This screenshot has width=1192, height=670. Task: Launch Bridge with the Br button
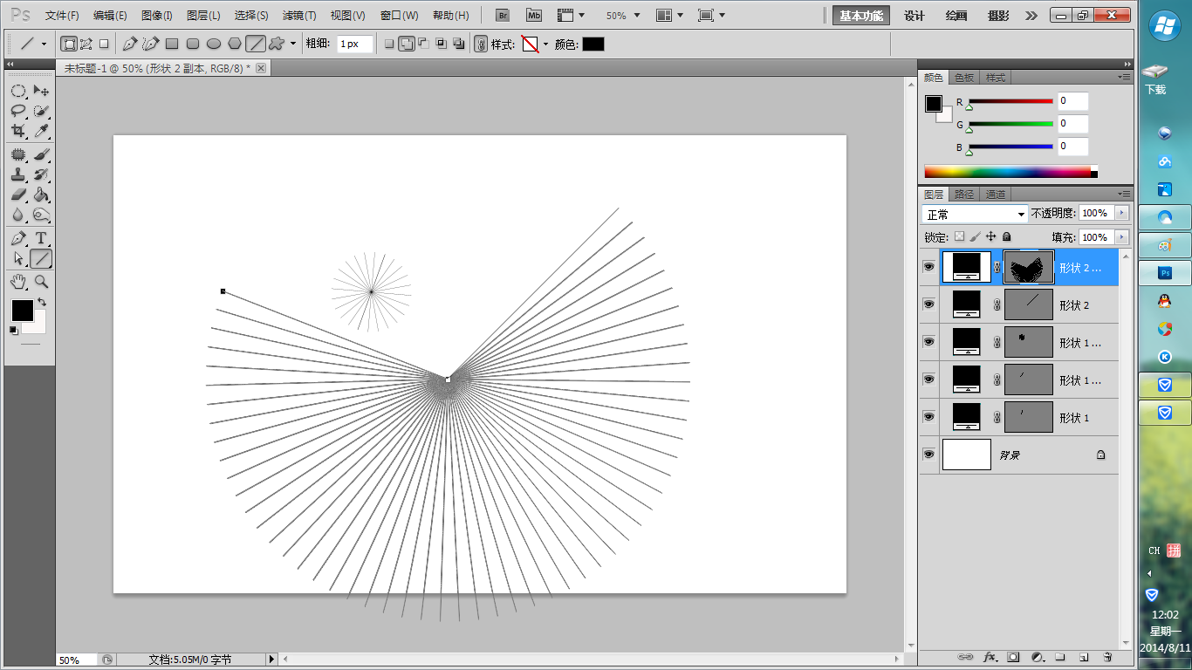tap(503, 16)
